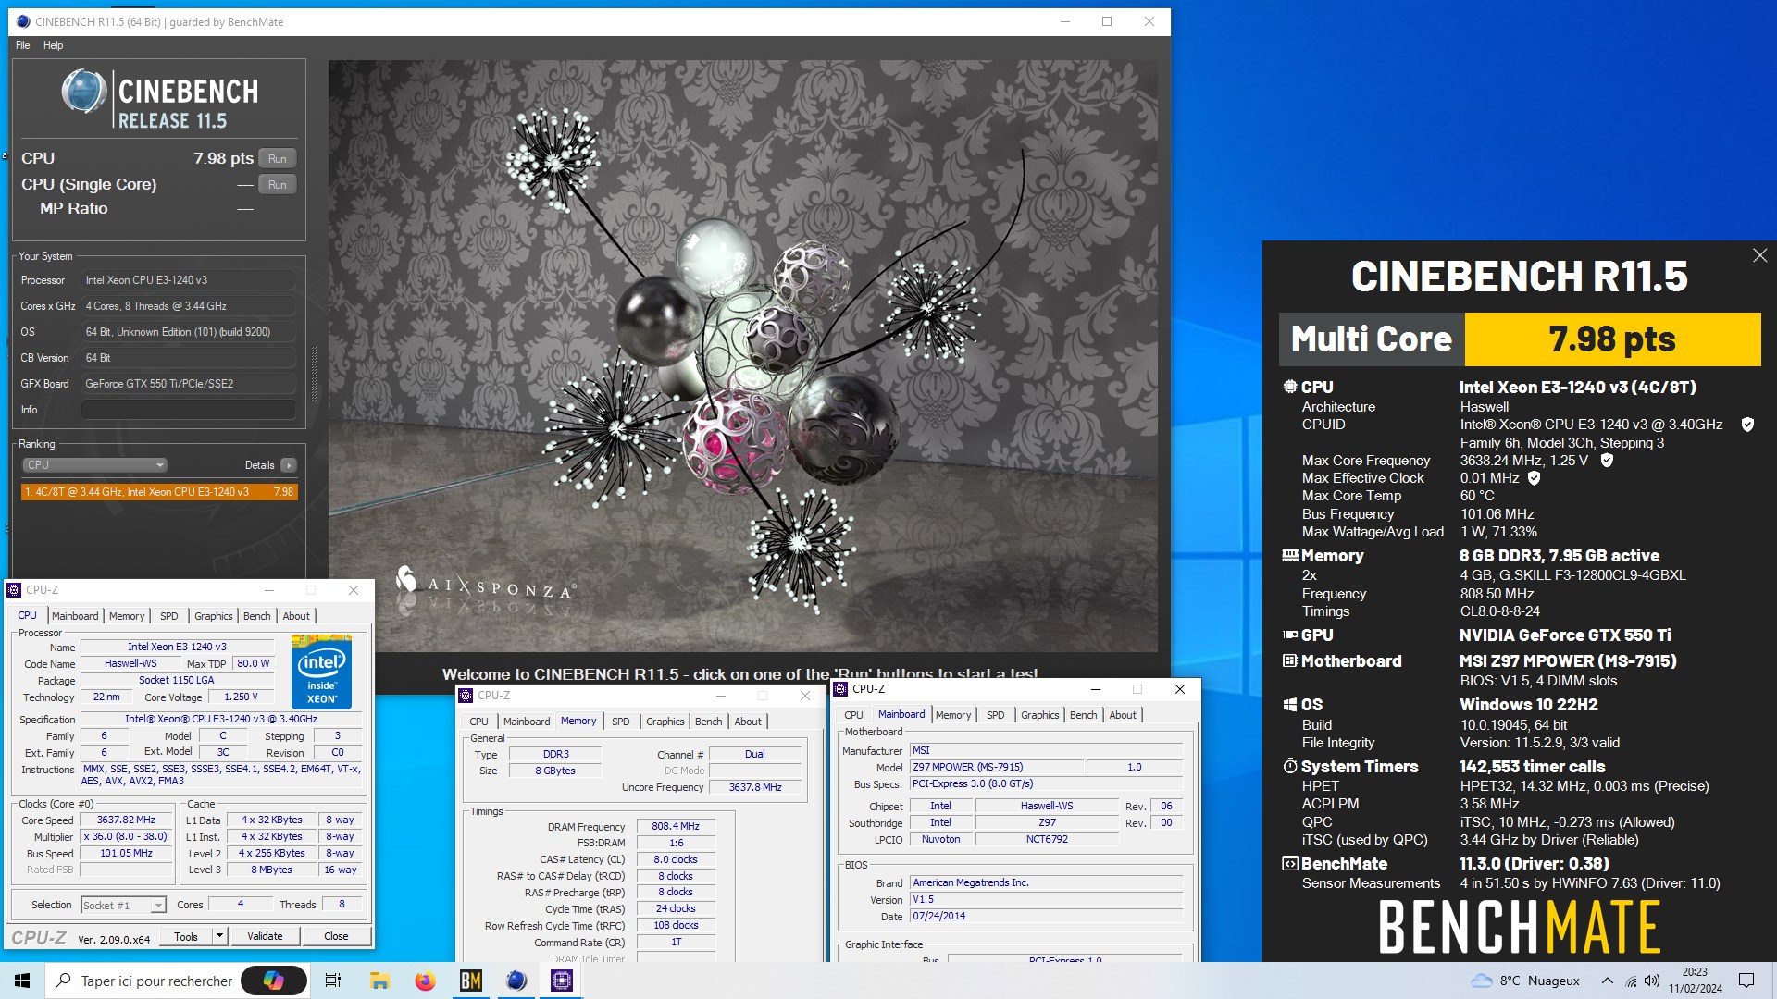Open the Socket #1 selection dropdown
Image resolution: width=1777 pixels, height=999 pixels.
123,906
